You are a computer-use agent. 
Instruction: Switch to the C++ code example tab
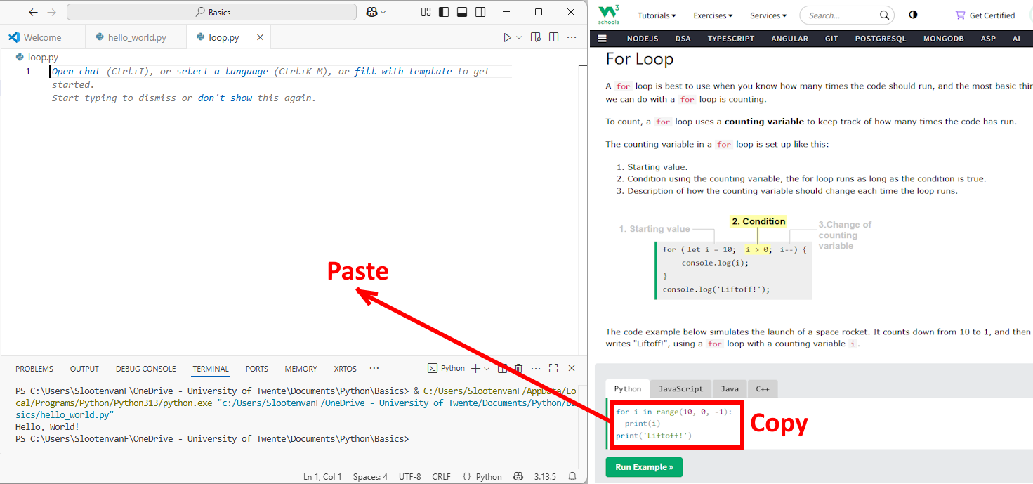coord(763,388)
